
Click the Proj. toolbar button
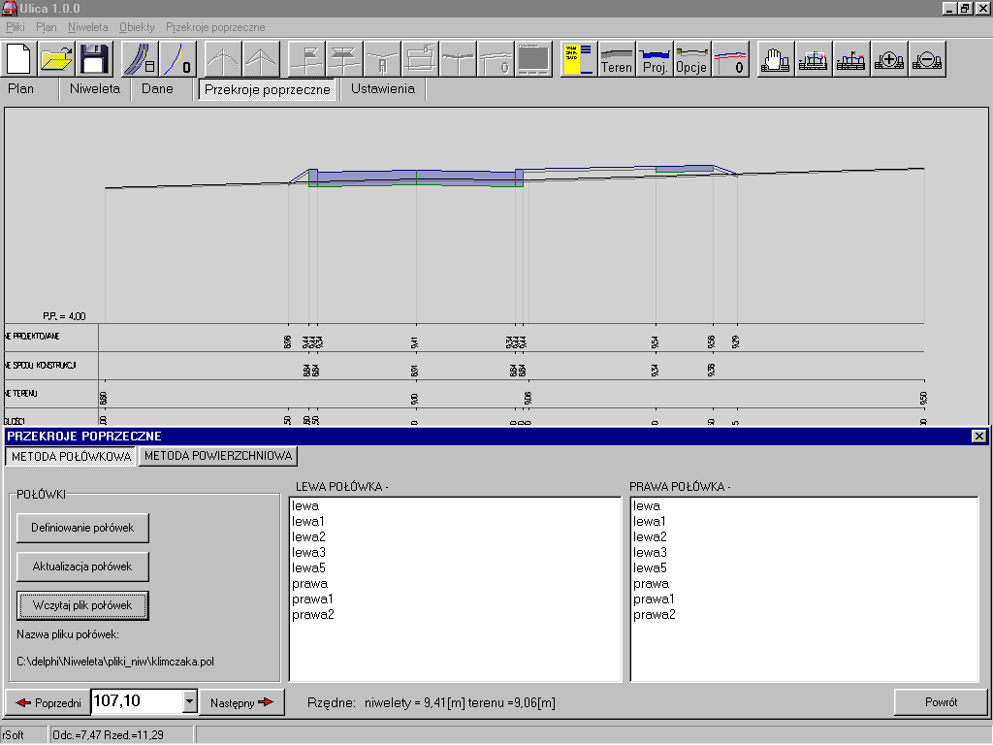[x=655, y=59]
